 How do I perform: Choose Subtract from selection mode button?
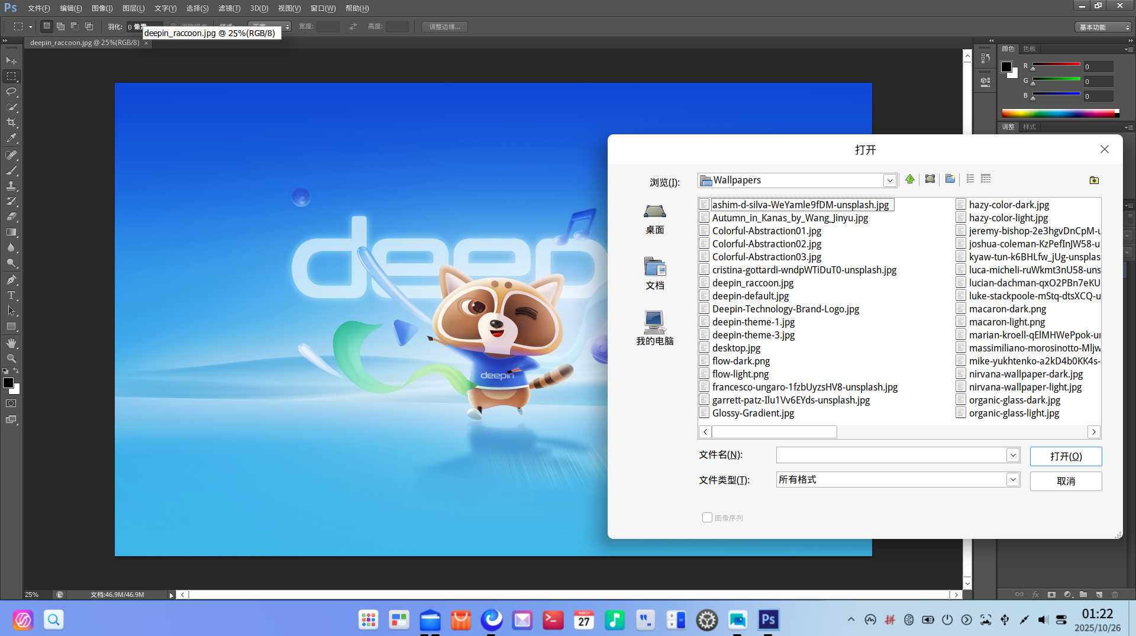tap(75, 27)
